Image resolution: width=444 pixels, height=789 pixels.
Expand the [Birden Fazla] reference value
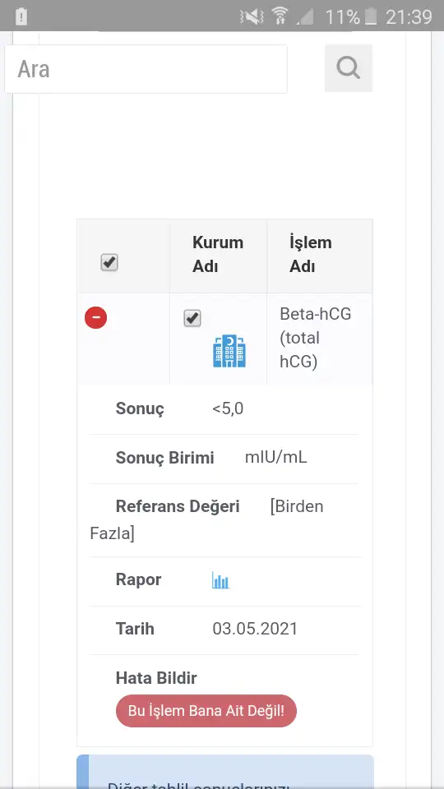(x=206, y=519)
